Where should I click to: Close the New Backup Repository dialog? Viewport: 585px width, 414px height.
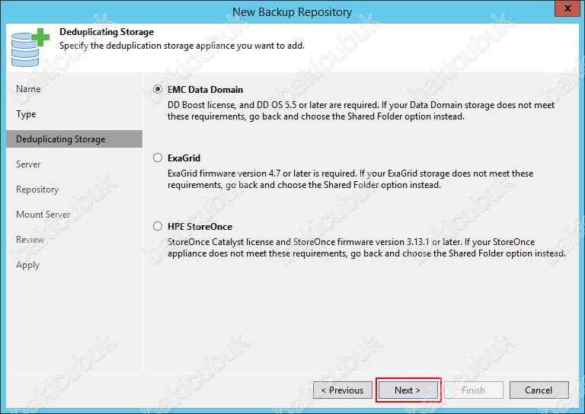click(x=567, y=8)
